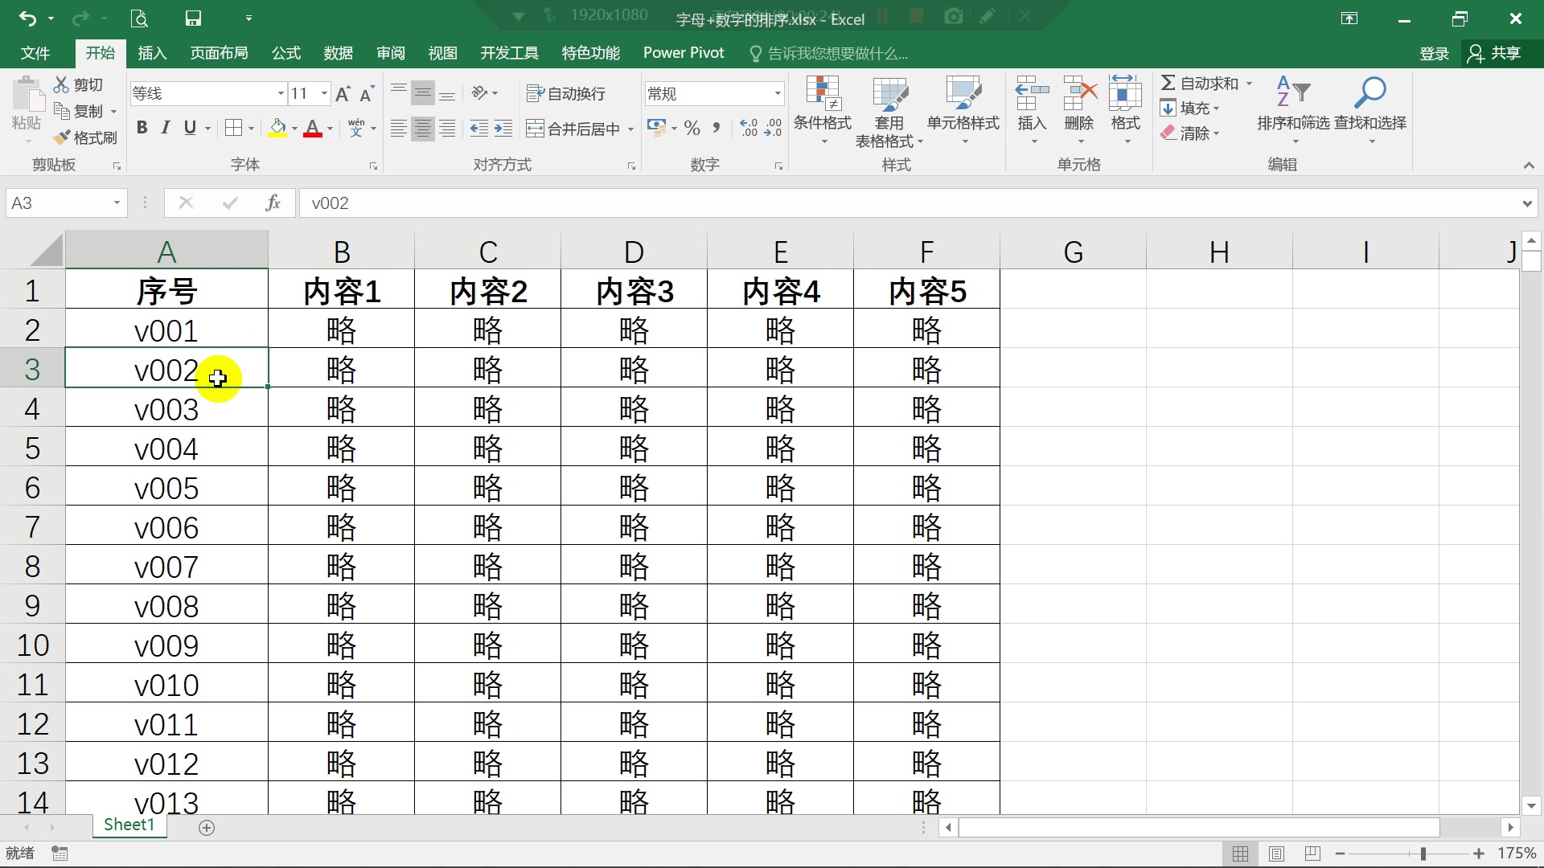Viewport: 1544px width, 868px height.
Task: Increase font size with large A
Action: 343,93
